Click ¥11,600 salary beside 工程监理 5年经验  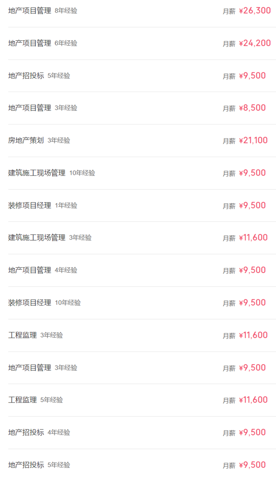click(253, 400)
